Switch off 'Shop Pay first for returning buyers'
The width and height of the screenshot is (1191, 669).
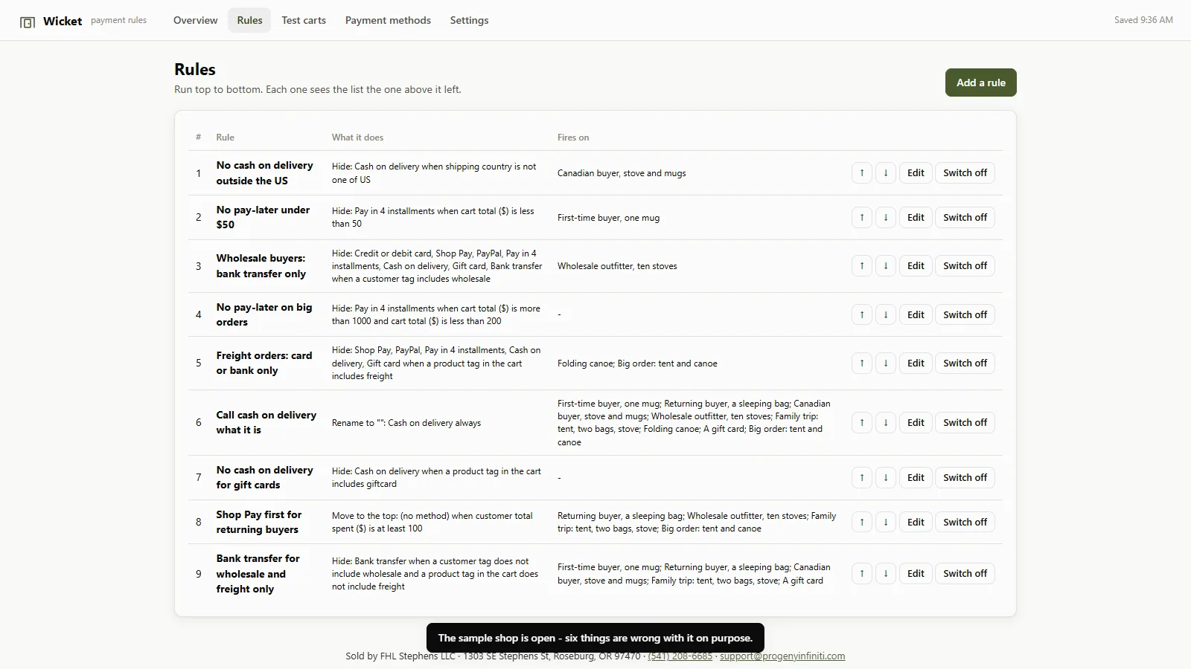click(965, 523)
